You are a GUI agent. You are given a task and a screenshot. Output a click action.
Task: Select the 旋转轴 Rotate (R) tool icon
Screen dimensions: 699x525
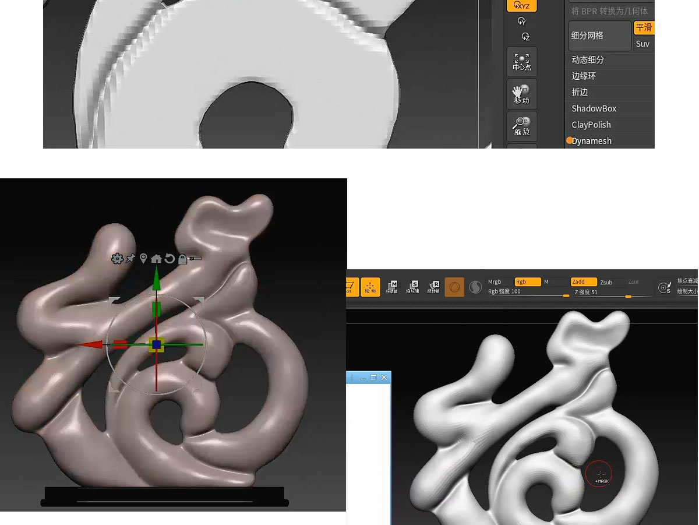(433, 287)
